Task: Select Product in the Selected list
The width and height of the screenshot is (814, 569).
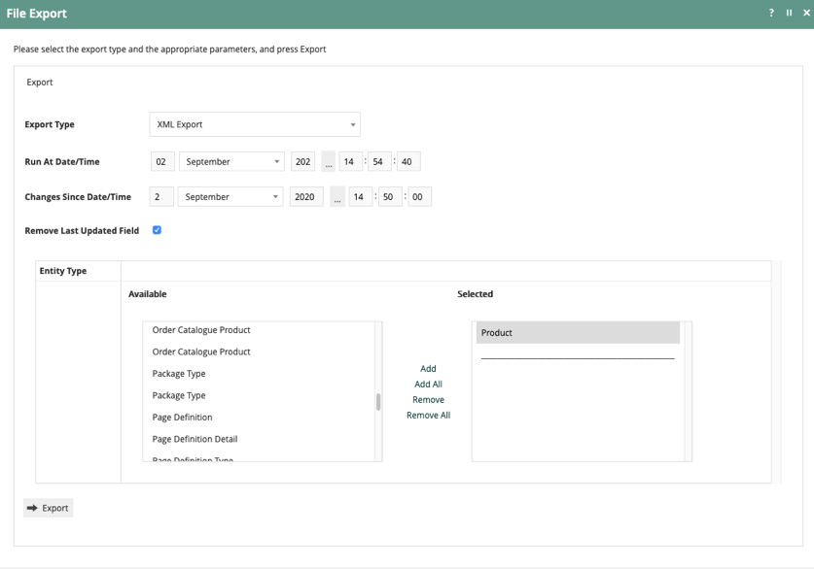Action: pos(578,333)
